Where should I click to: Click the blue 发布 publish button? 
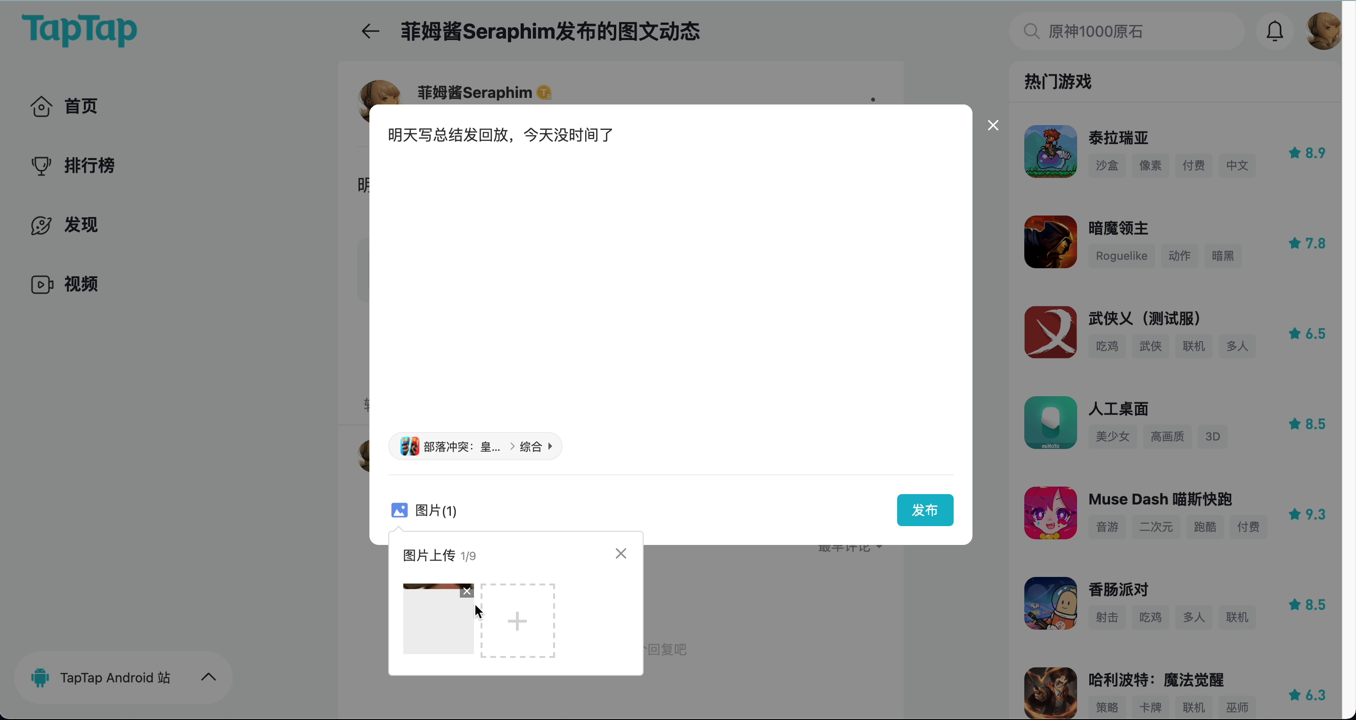coord(924,510)
